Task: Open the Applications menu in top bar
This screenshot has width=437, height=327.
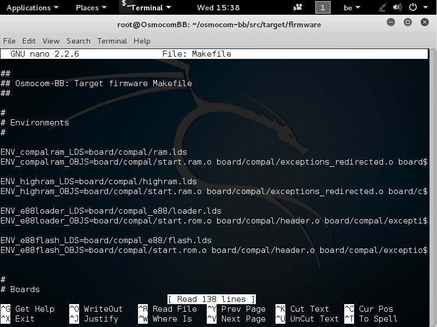Action: click(x=32, y=8)
